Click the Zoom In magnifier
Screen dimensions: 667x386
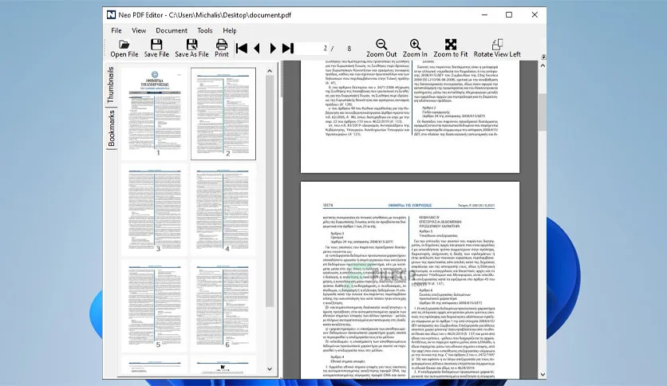[x=415, y=44]
